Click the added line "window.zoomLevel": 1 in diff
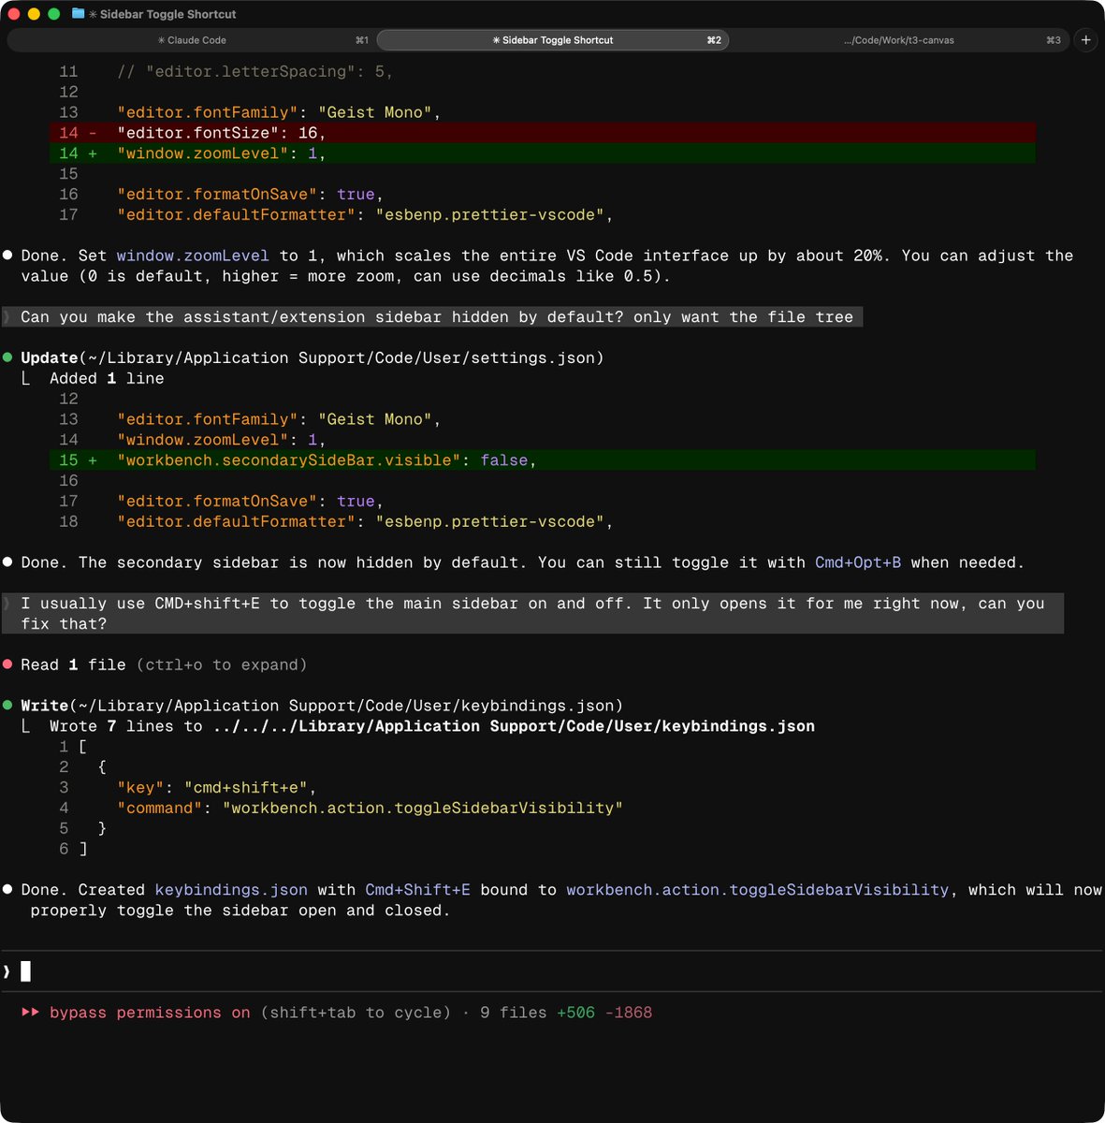The height and width of the screenshot is (1123, 1105). click(543, 153)
